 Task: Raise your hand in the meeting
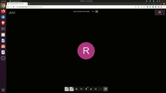click(86, 89)
